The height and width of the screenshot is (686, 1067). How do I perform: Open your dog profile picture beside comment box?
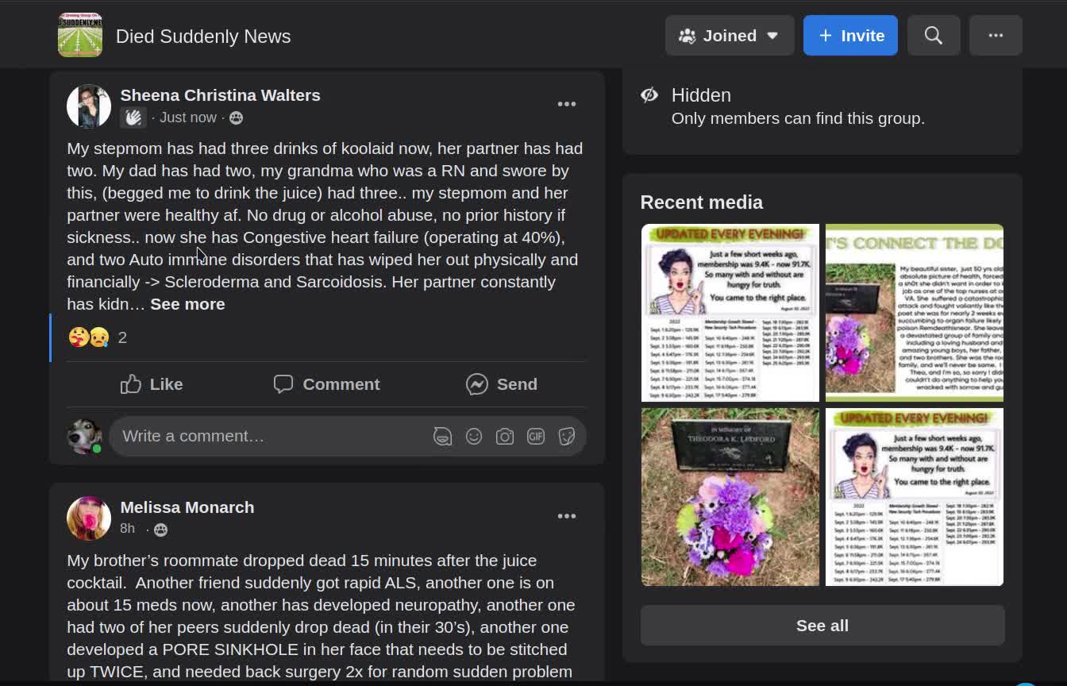(x=83, y=436)
